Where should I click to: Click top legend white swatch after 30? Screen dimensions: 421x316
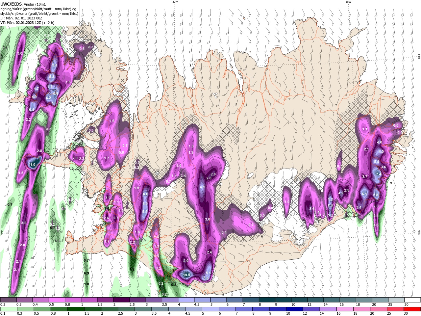tap(413, 300)
